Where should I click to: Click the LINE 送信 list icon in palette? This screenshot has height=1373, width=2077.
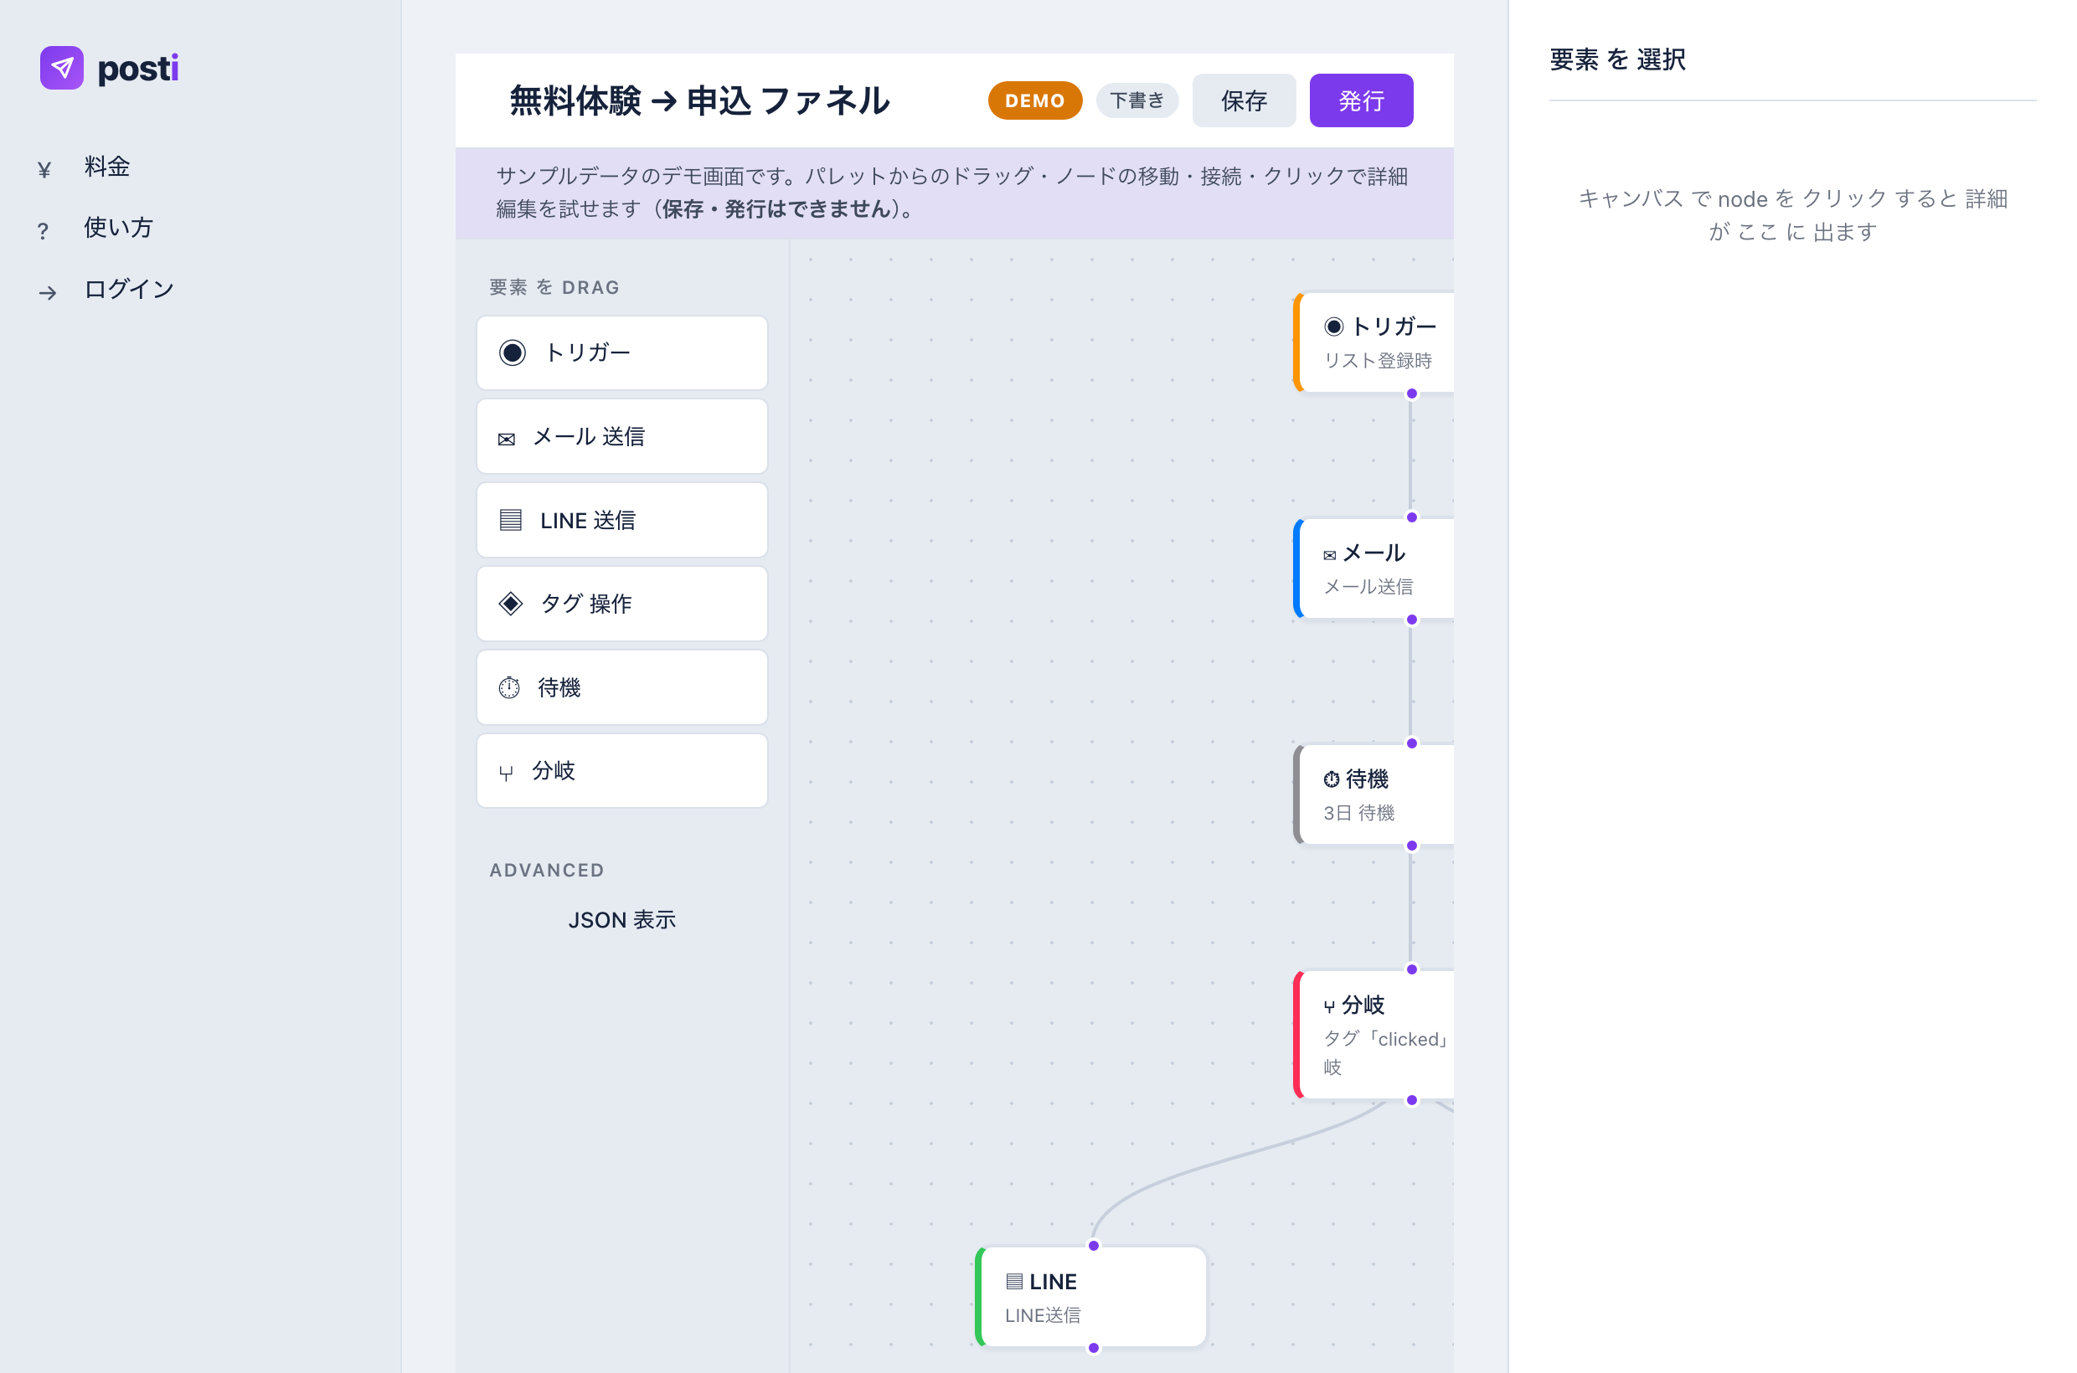coord(511,520)
